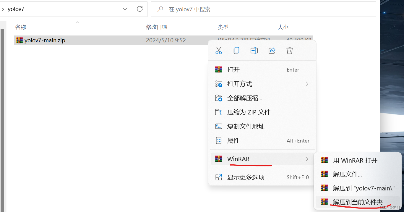Click the WinRAR icon beside 解压到当前文件夹
Viewport: 404px width, 212px height.
[x=324, y=202]
